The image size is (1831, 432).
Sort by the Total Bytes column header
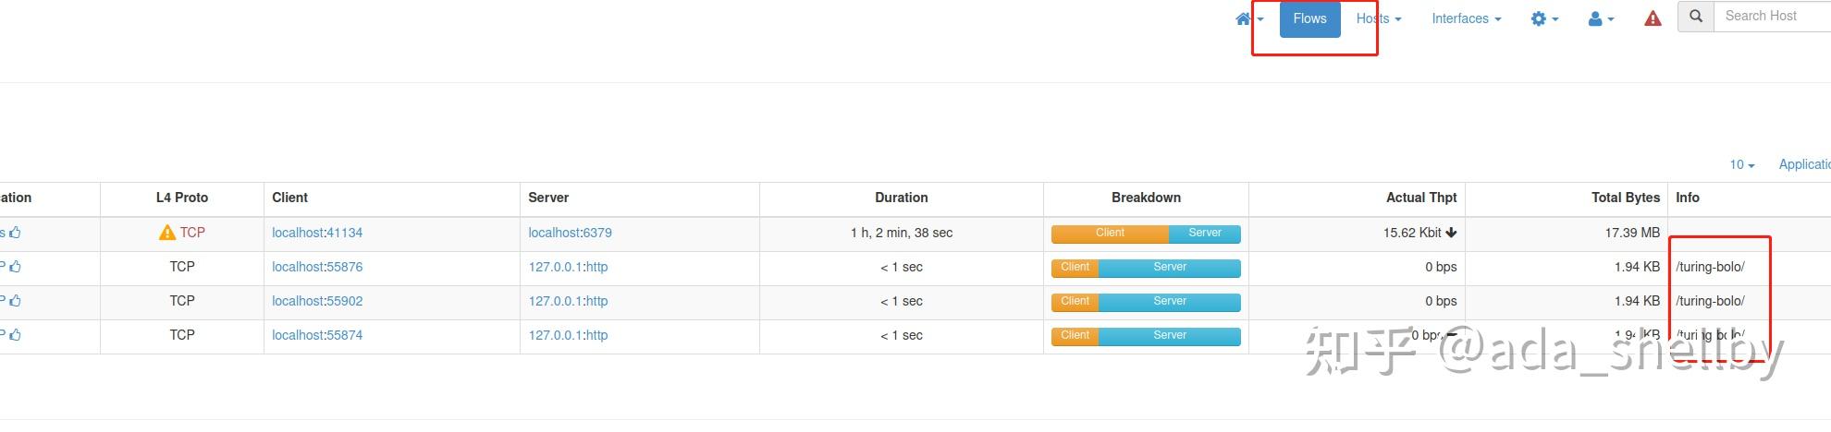(1625, 198)
